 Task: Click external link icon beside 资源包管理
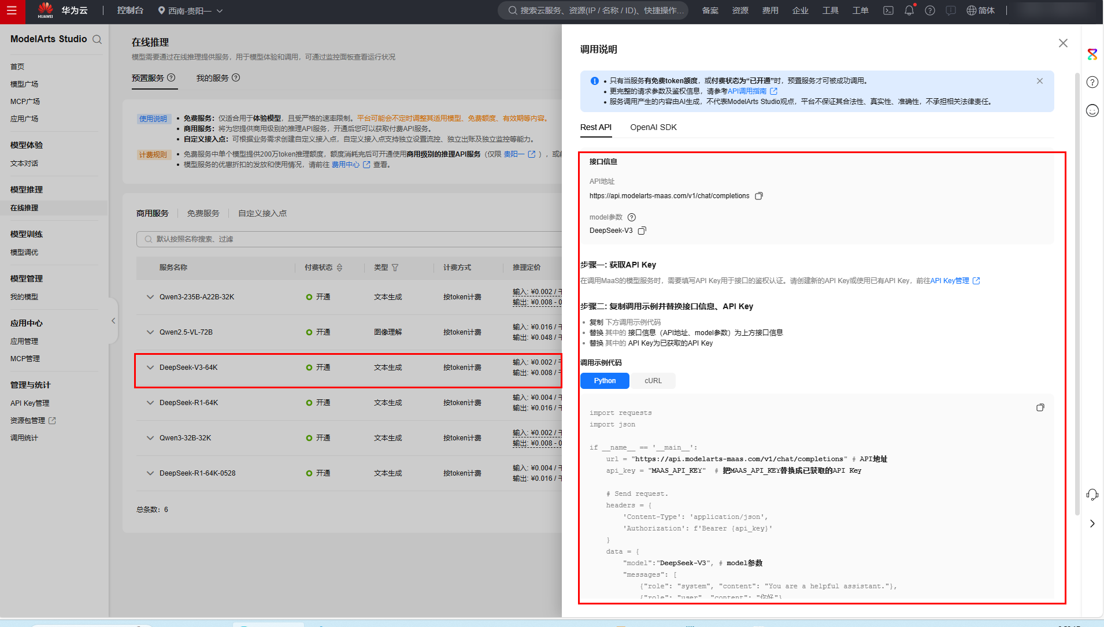coord(52,421)
